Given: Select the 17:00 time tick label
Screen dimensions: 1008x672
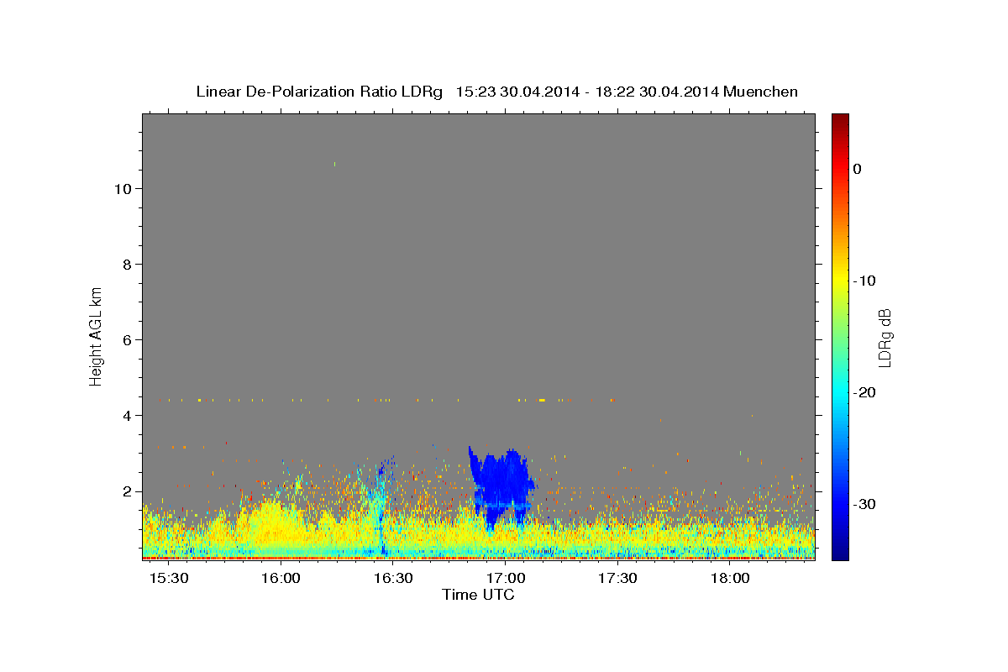Looking at the screenshot, I should coord(506,579).
